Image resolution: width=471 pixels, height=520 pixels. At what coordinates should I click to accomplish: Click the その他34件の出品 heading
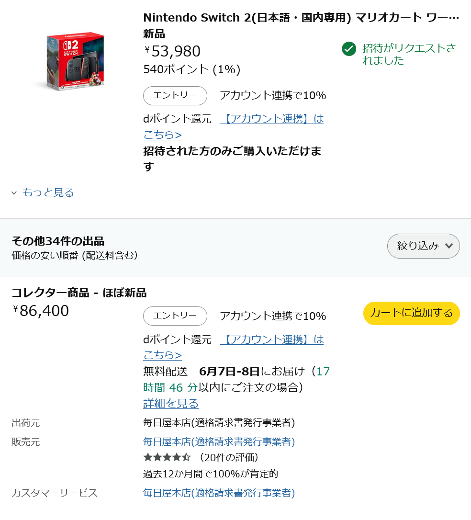(x=58, y=241)
